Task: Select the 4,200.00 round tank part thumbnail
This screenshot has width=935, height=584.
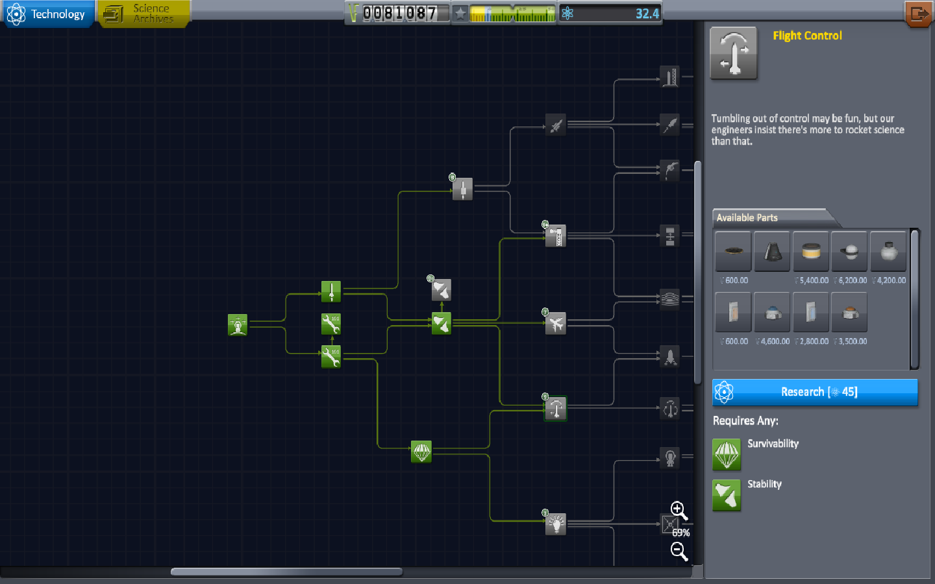Action: pyautogui.click(x=888, y=252)
